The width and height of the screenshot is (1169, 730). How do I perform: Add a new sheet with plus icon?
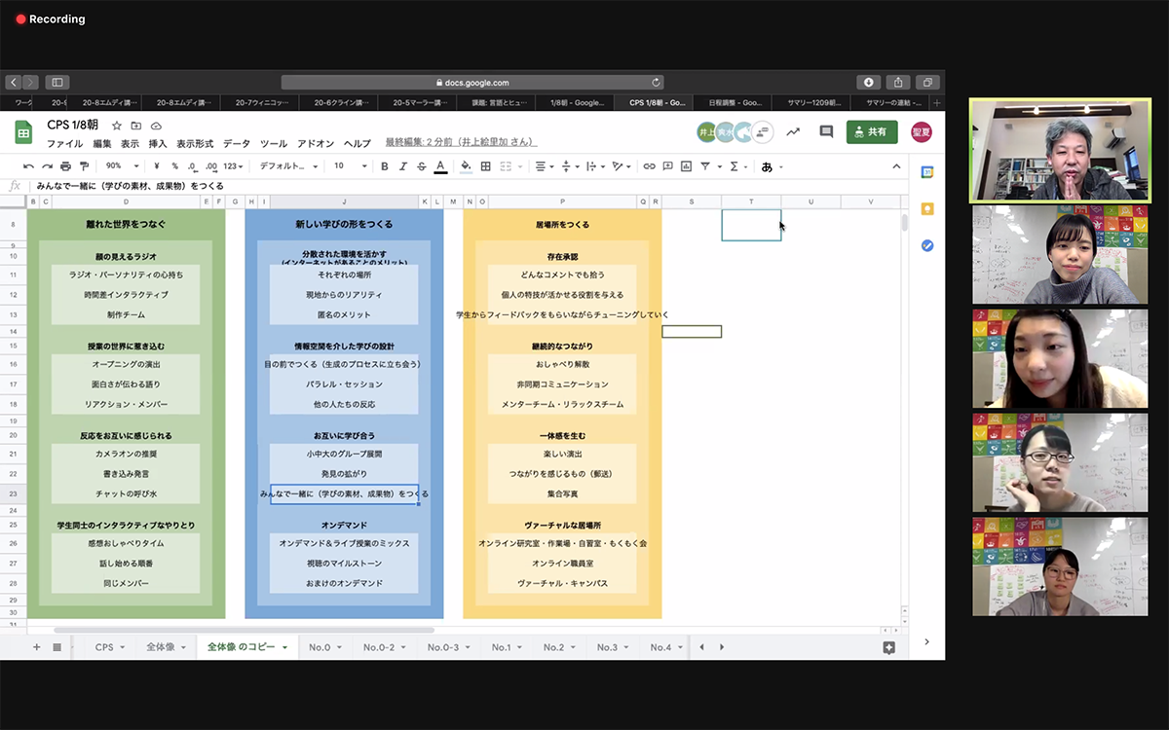(37, 647)
